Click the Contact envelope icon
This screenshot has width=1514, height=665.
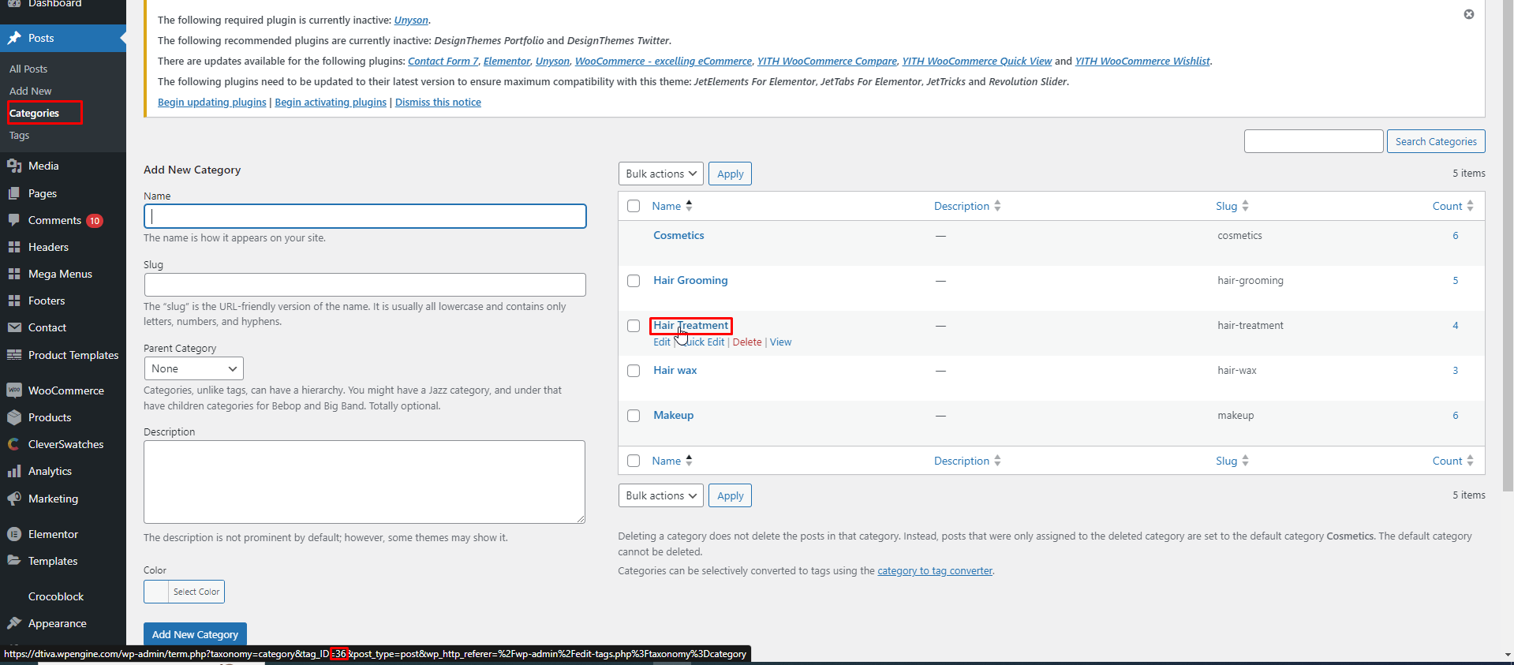(14, 327)
